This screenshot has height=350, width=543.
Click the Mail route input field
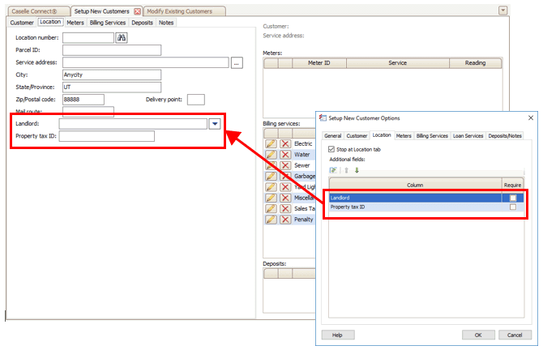pyautogui.click(x=88, y=112)
